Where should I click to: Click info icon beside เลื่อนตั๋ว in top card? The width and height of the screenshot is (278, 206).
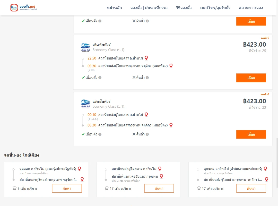[x=100, y=21]
